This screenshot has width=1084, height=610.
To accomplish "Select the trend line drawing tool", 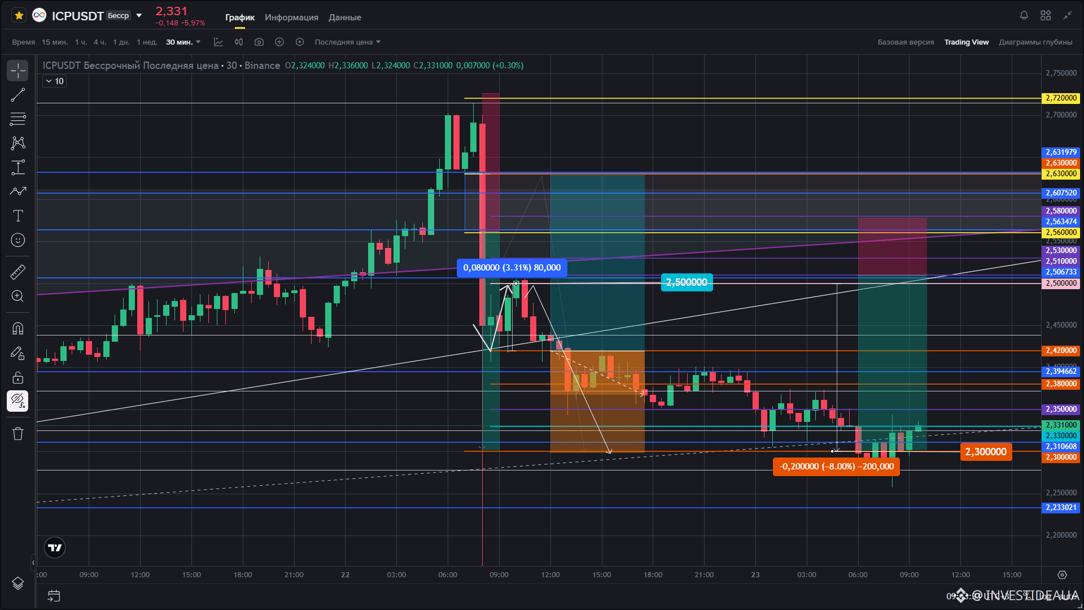I will pos(18,95).
